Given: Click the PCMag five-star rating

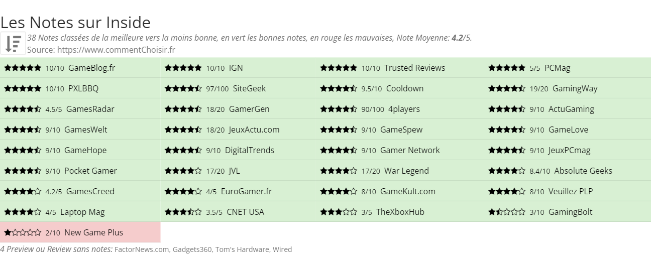Looking at the screenshot, I should (507, 68).
